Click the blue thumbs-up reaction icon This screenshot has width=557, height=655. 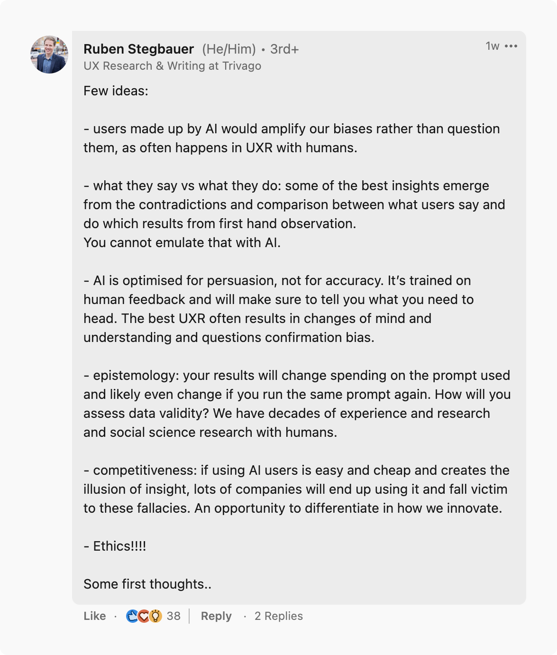click(132, 616)
